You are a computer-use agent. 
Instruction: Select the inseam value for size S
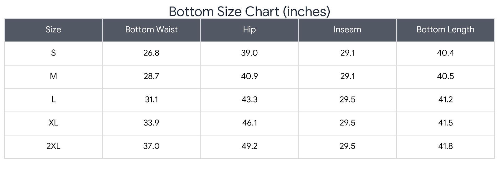tap(347, 53)
